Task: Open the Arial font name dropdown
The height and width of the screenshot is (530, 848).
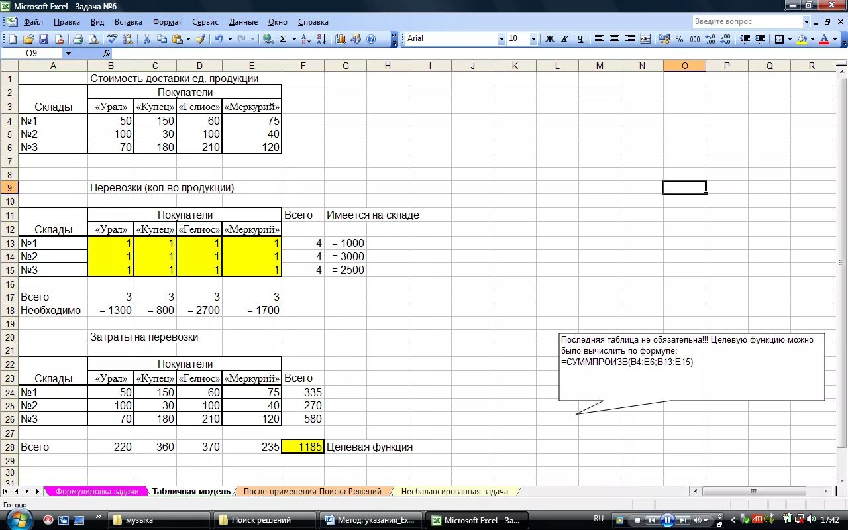Action: tap(501, 39)
